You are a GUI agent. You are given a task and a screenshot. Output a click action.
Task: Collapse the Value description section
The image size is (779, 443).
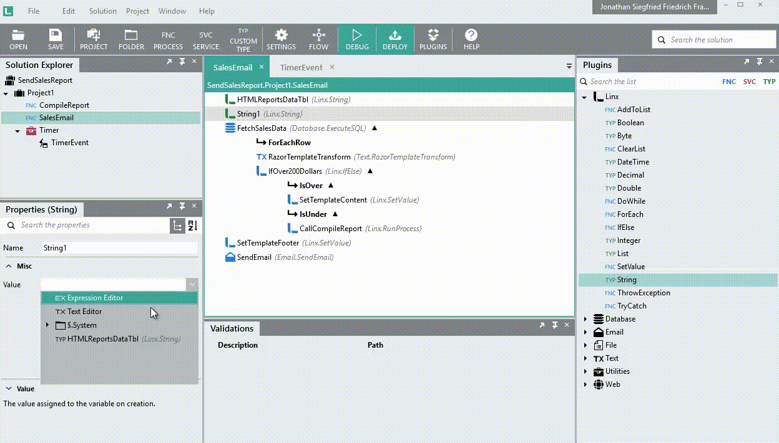click(x=8, y=389)
